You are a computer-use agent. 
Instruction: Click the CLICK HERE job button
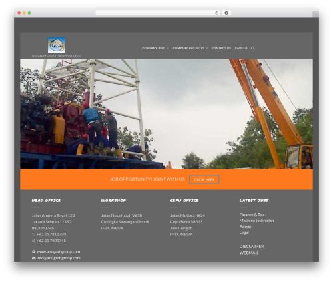(x=204, y=179)
